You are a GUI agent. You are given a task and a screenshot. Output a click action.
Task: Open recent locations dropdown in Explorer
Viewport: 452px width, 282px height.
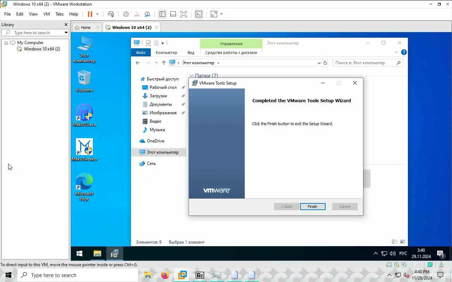[156, 63]
